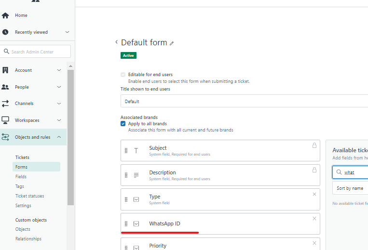Click the drag handle on Subject field

126,151
